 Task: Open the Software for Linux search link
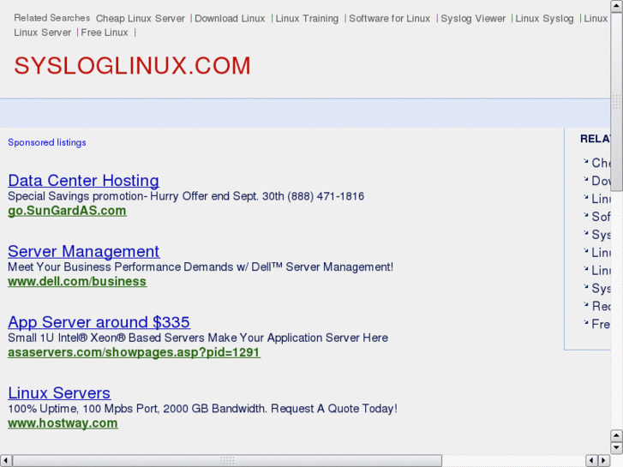[389, 19]
